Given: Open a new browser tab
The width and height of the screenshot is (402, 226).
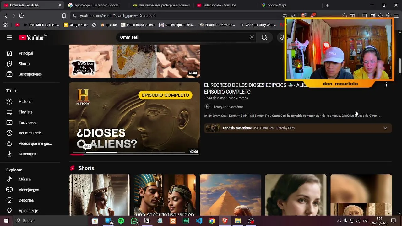Looking at the screenshot, I should tap(327, 5).
